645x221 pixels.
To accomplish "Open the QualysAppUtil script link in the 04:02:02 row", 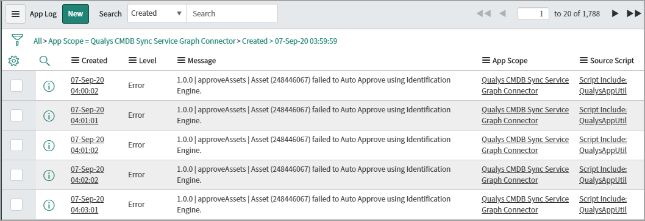I will coord(603,175).
